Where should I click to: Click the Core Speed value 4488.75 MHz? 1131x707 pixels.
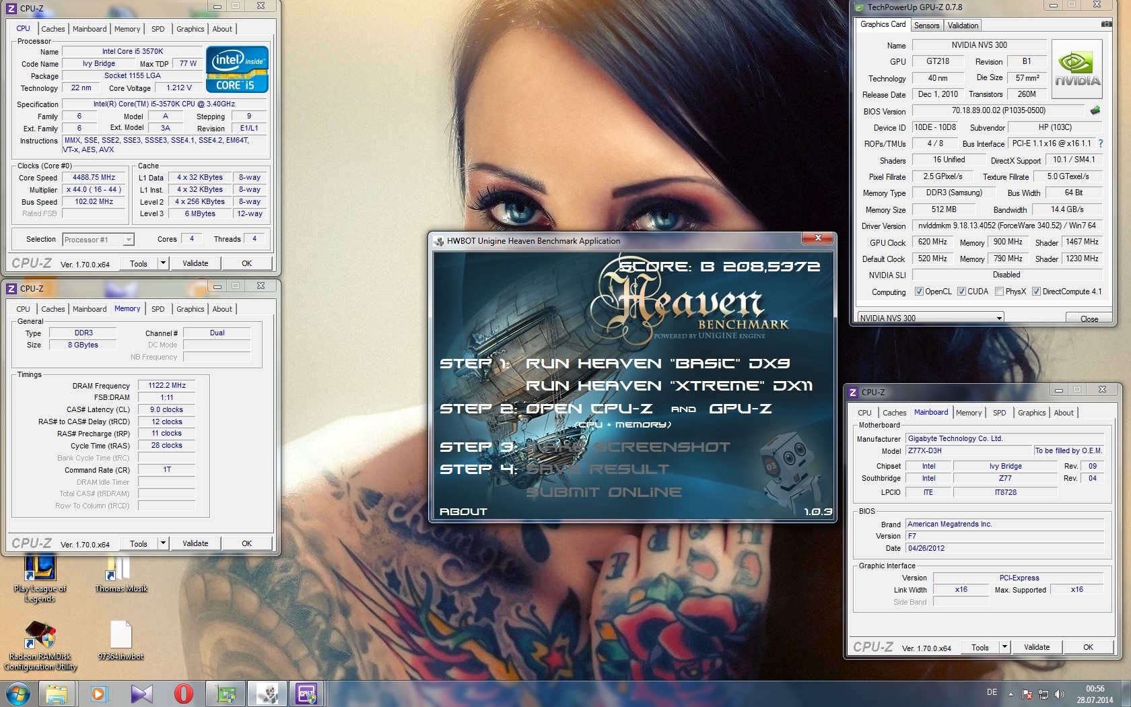(94, 178)
